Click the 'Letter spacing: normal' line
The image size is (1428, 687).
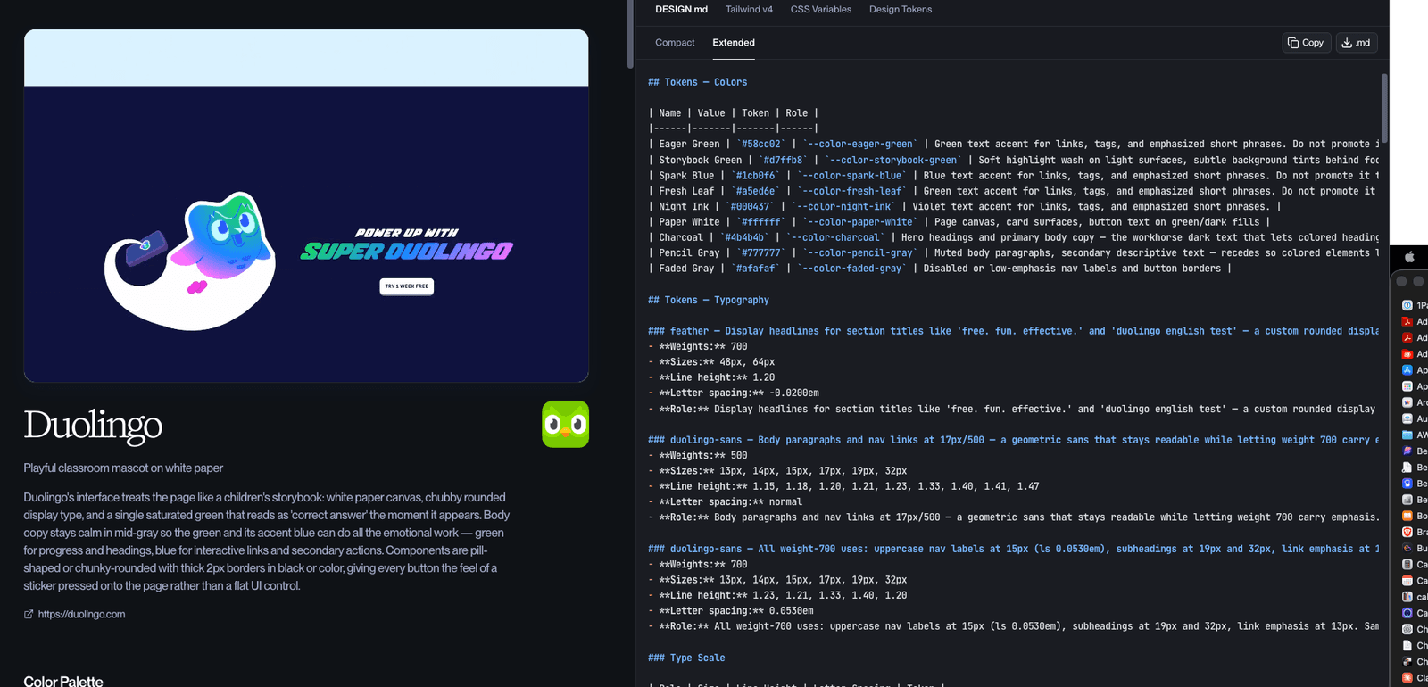tap(725, 501)
